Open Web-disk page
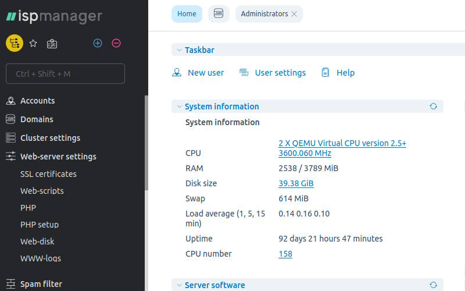 [x=37, y=242]
